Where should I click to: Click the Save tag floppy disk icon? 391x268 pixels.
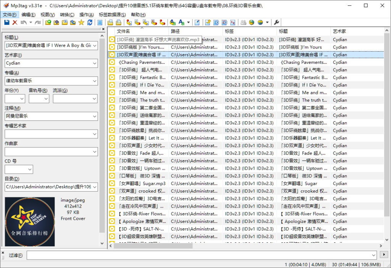pyautogui.click(x=6, y=23)
